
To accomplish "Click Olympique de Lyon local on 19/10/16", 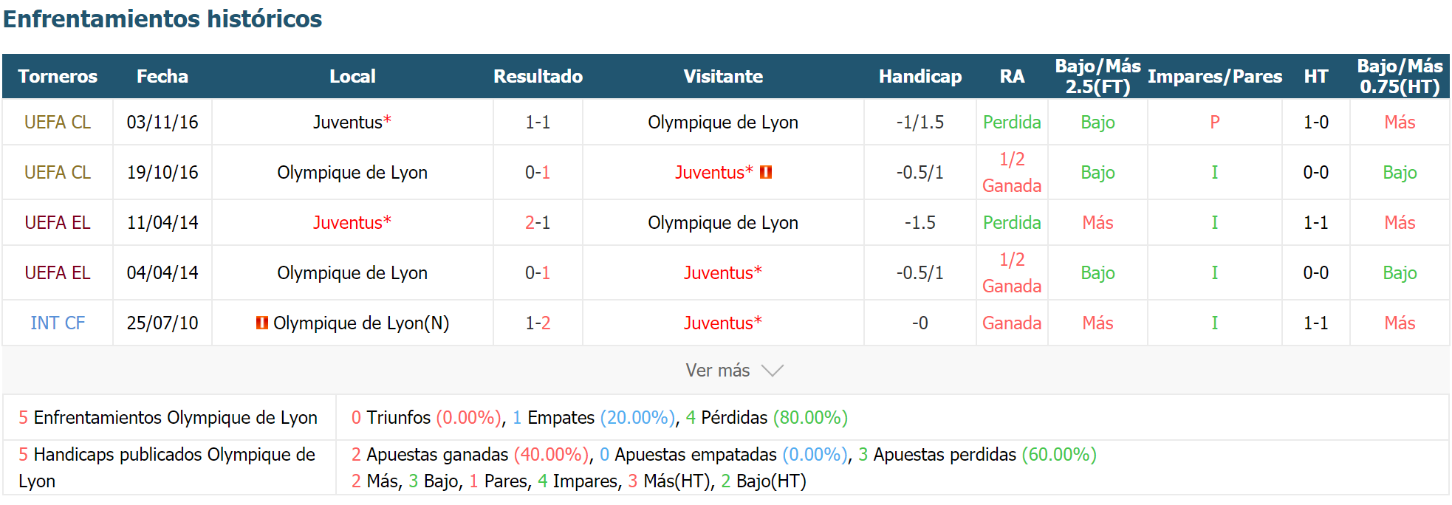I will point(352,172).
